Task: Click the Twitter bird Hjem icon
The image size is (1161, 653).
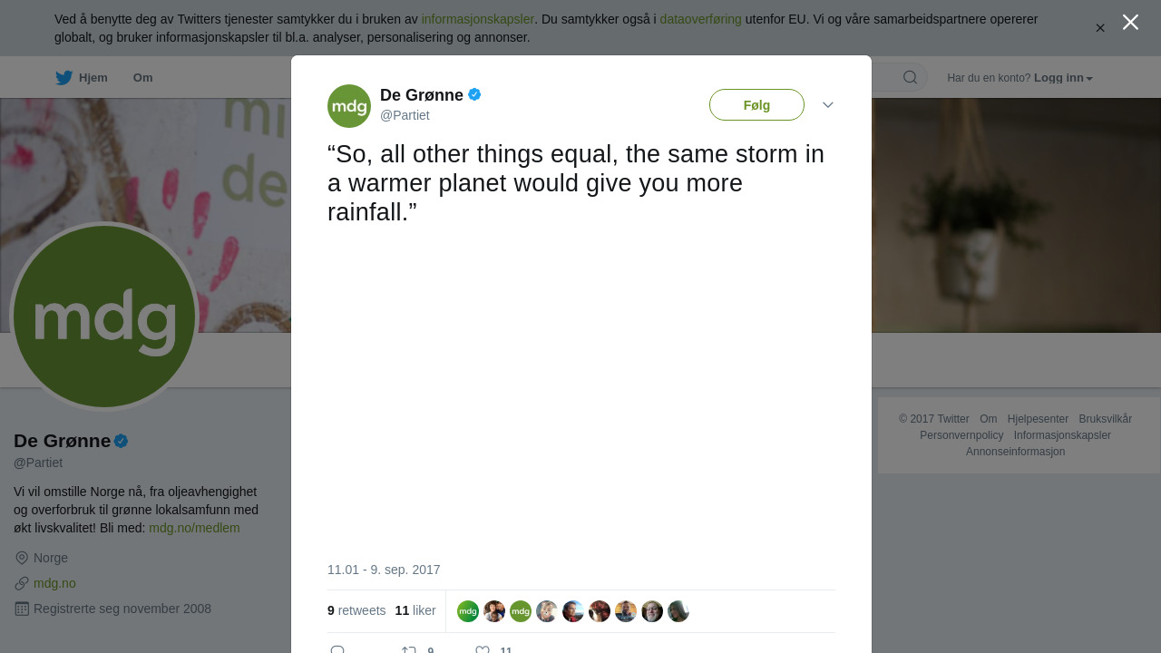Action: [x=63, y=78]
